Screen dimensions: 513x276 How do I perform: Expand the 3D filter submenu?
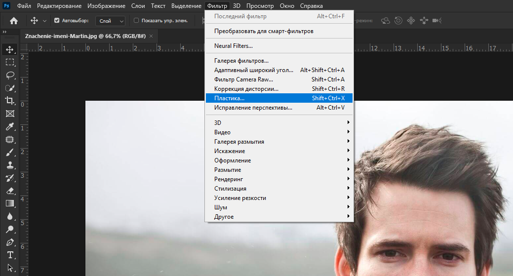(x=279, y=122)
